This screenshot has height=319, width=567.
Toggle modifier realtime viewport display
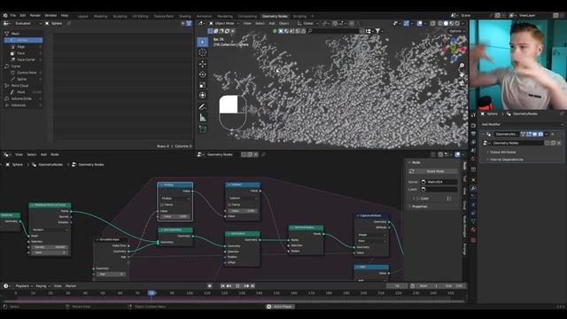click(535, 134)
